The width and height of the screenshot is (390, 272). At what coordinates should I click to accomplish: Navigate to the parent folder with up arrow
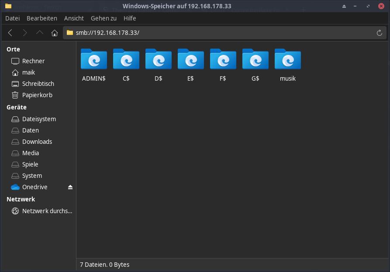coord(40,33)
